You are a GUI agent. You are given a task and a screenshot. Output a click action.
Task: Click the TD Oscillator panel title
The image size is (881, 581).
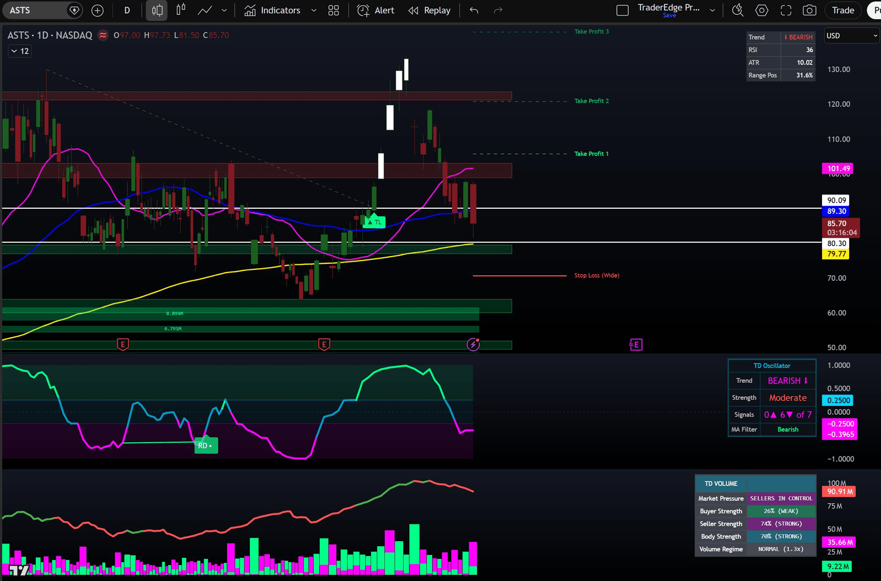click(x=771, y=366)
